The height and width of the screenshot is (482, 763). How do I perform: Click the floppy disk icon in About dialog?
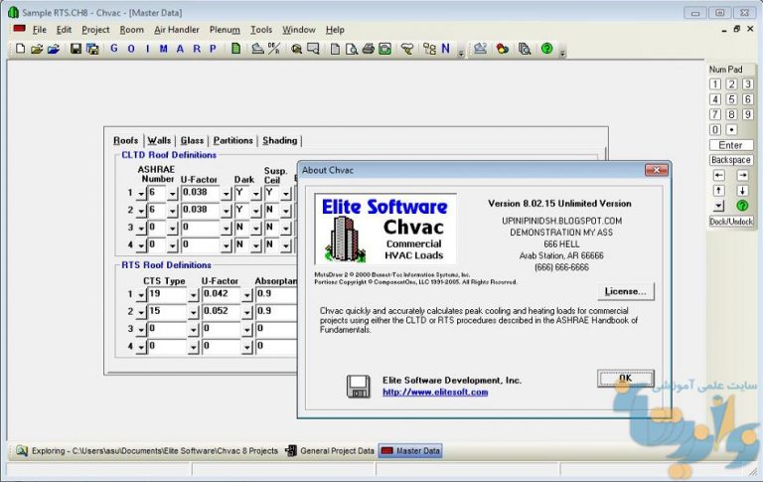[x=359, y=386]
